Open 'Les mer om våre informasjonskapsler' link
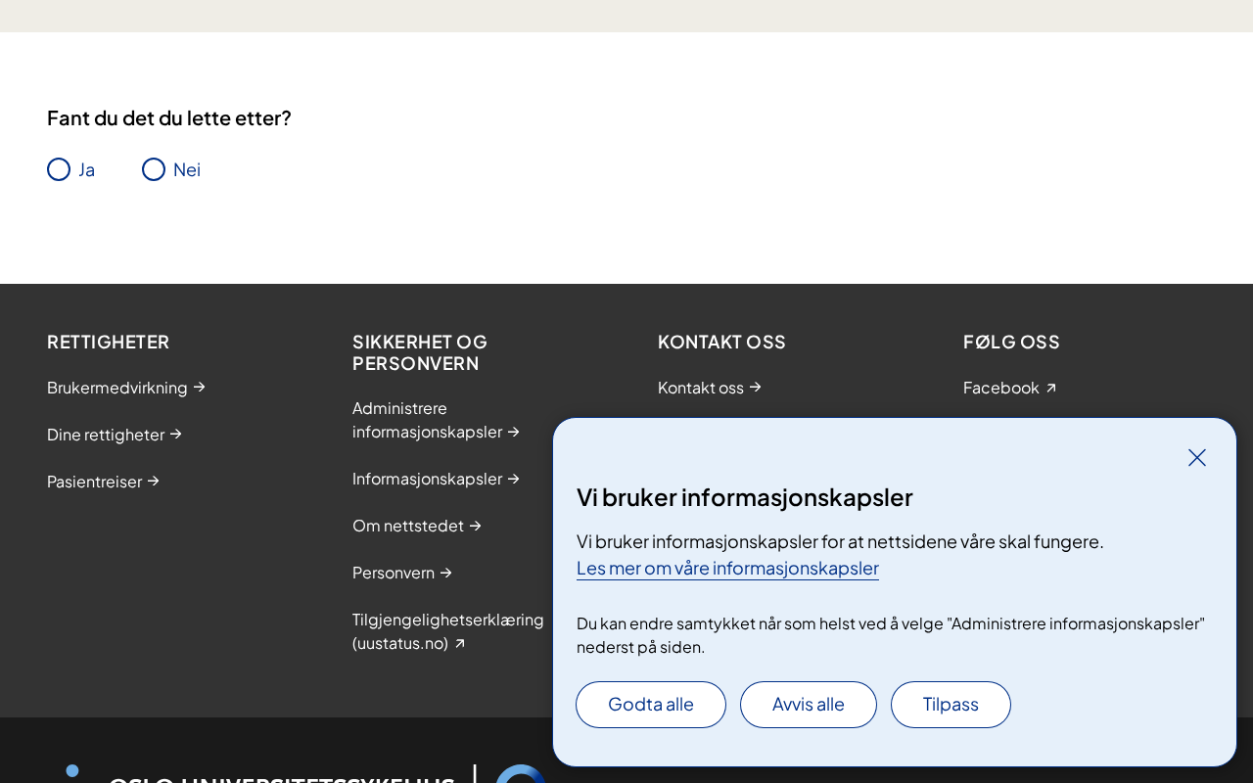 pyautogui.click(x=727, y=568)
